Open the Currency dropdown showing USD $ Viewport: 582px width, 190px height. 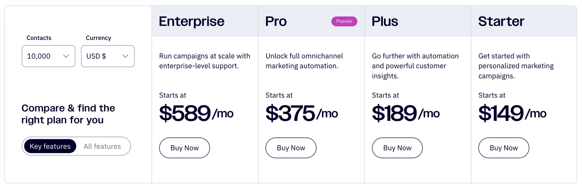108,56
